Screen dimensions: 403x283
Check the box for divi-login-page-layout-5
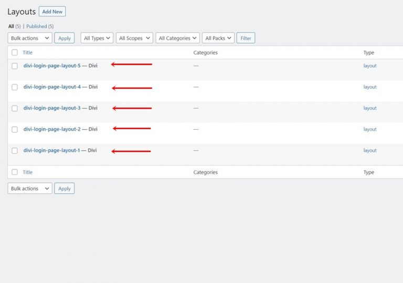(15, 66)
